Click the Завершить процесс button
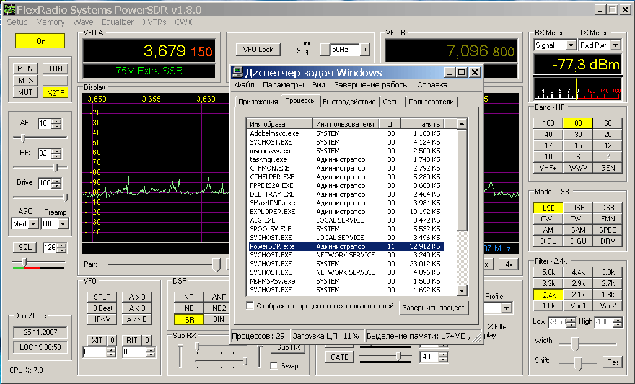Image resolution: width=635 pixels, height=384 pixels. [434, 307]
